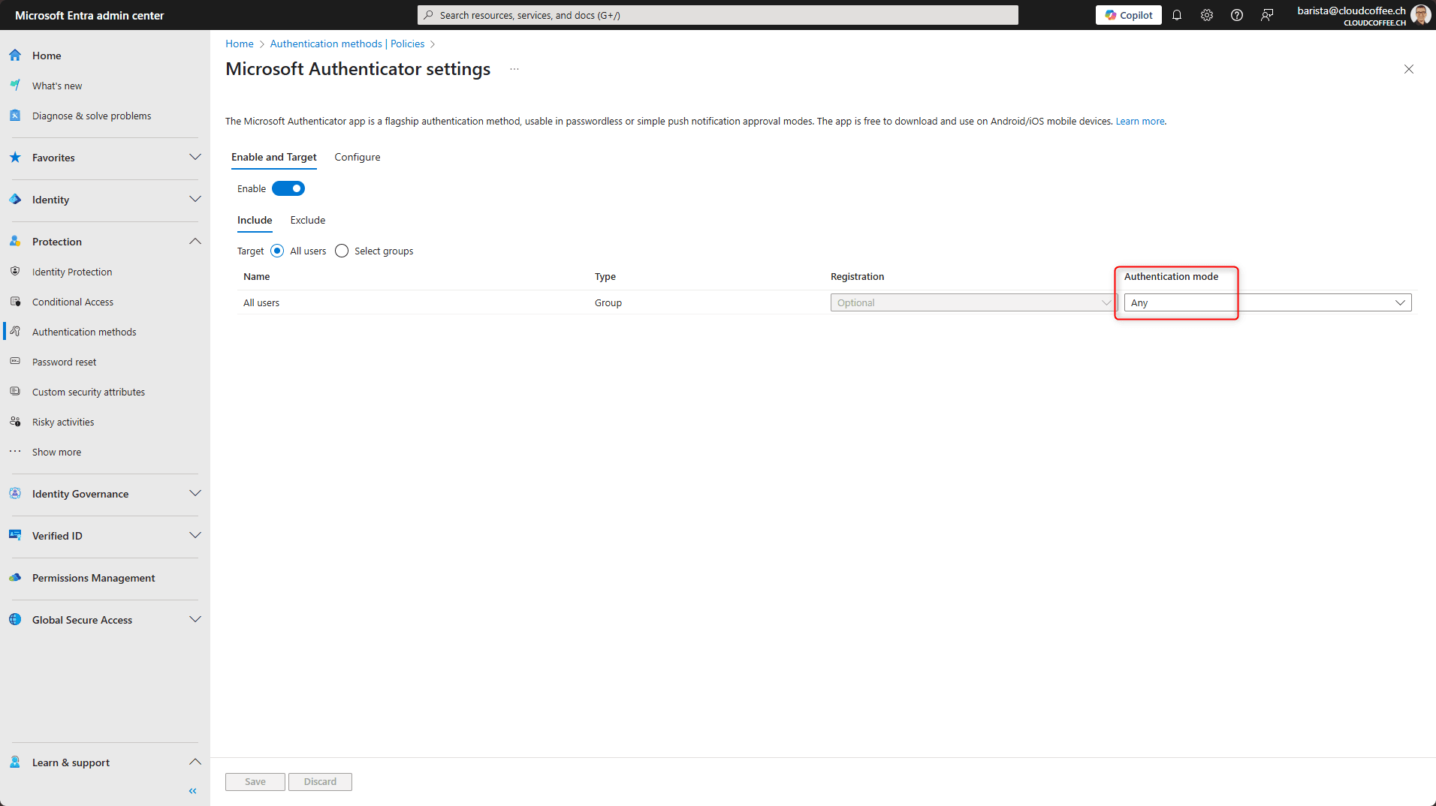Expand the Verified ID chevron
This screenshot has width=1436, height=806.
coord(195,536)
